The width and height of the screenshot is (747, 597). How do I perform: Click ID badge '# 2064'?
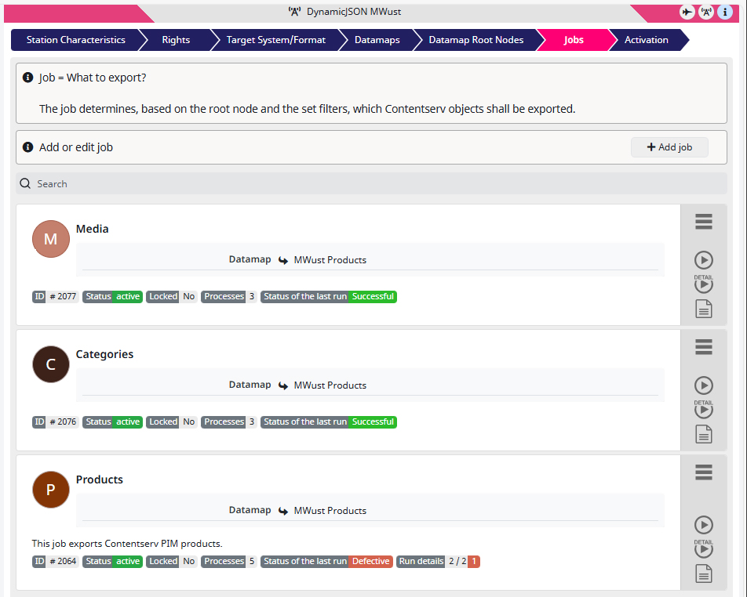[55, 561]
